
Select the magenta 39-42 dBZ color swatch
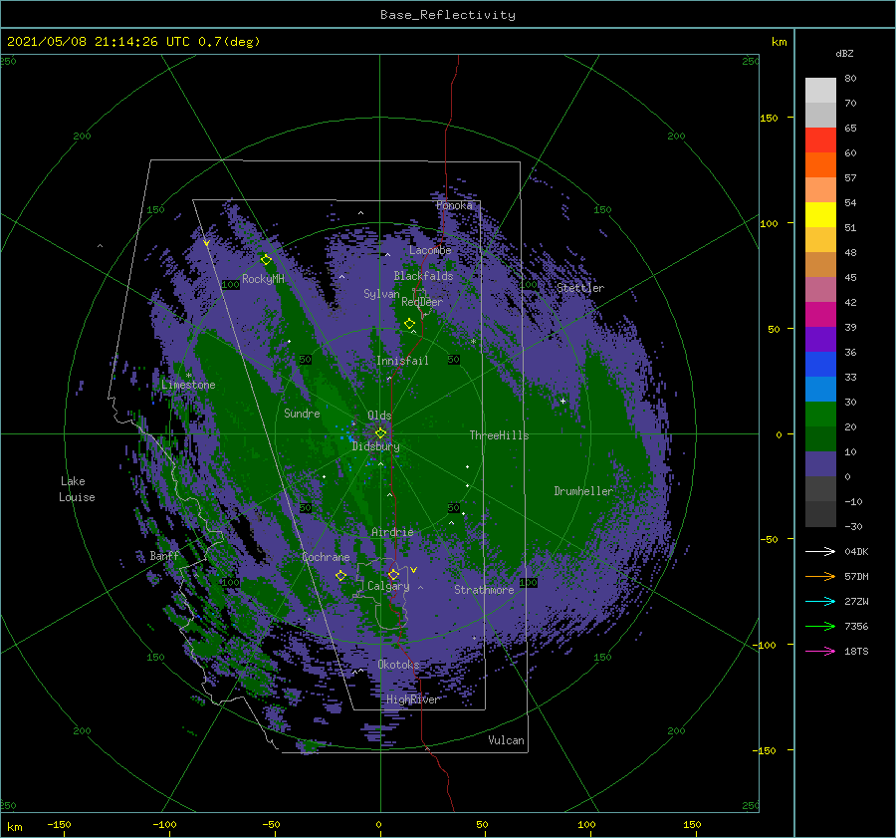click(x=820, y=315)
